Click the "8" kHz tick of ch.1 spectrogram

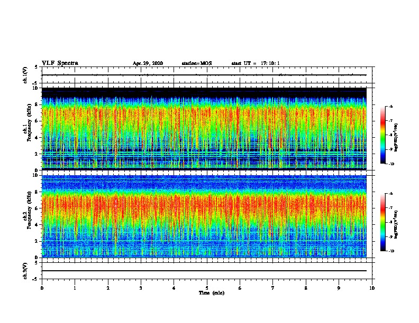coord(37,104)
